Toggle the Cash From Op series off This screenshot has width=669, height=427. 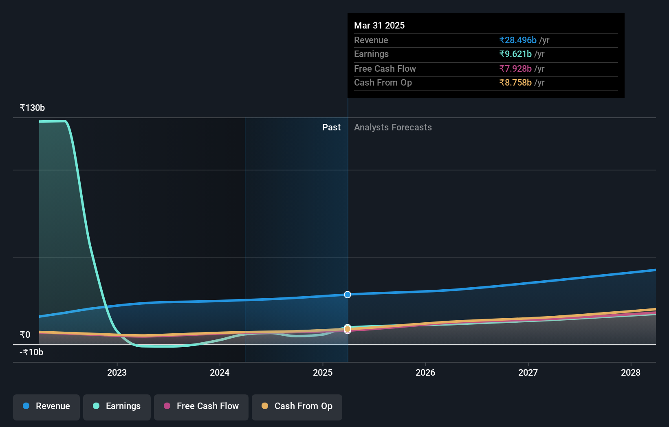coord(297,407)
